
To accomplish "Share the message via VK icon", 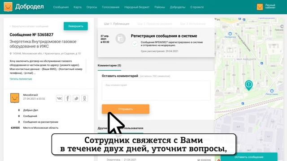I will pyautogui.click(x=59, y=98).
